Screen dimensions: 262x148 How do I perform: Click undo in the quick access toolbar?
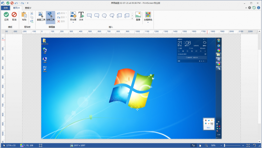tap(16, 3)
